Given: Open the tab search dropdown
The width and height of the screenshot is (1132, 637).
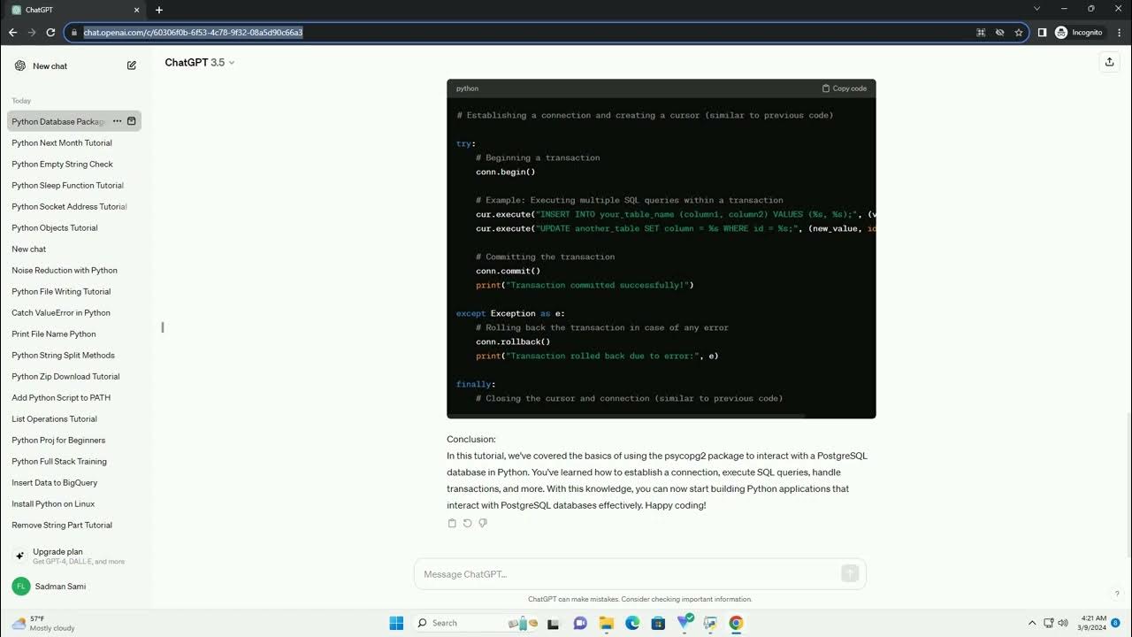Looking at the screenshot, I should pyautogui.click(x=1037, y=9).
